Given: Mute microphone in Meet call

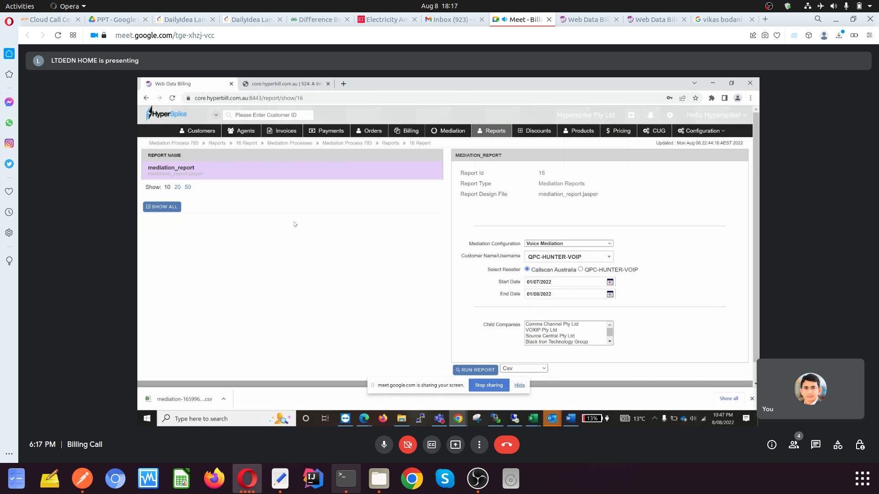Looking at the screenshot, I should click(384, 445).
